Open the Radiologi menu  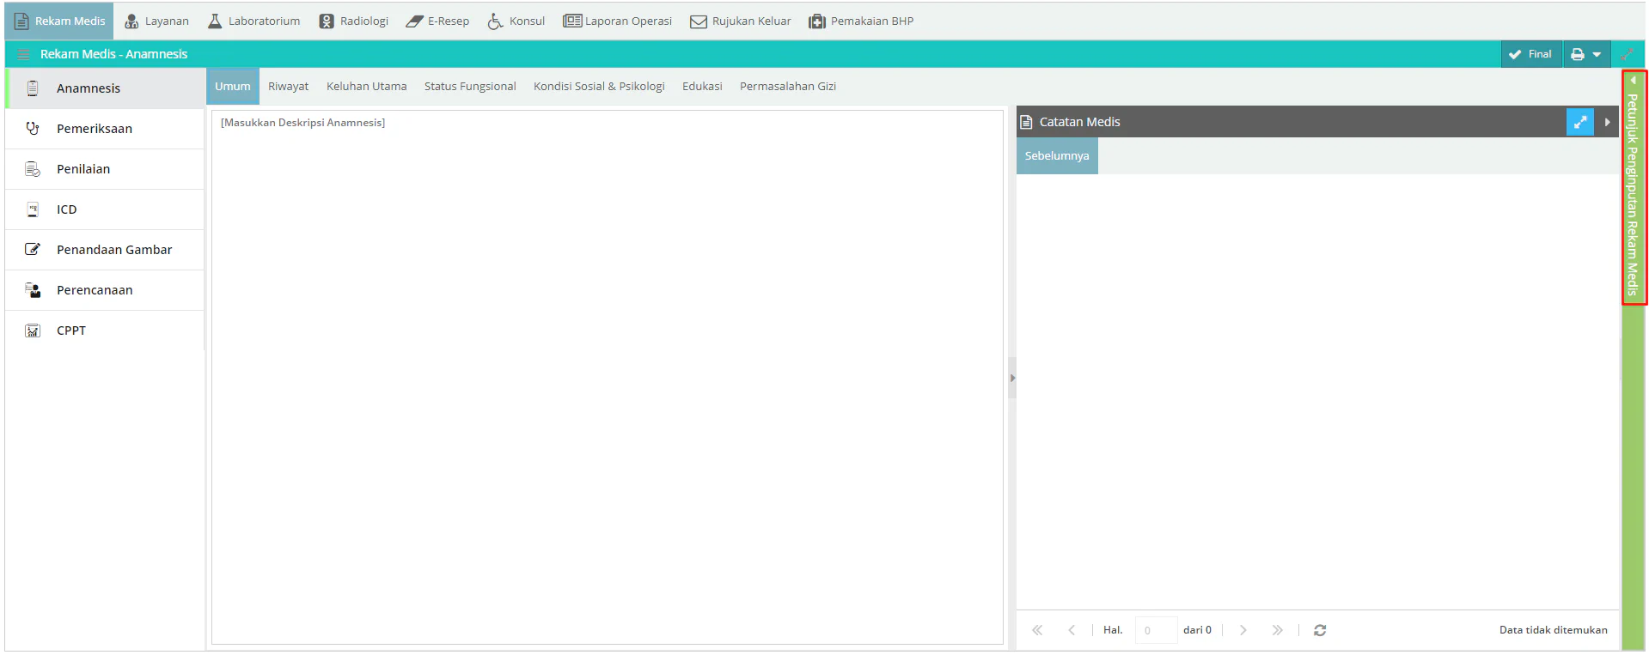coord(354,21)
